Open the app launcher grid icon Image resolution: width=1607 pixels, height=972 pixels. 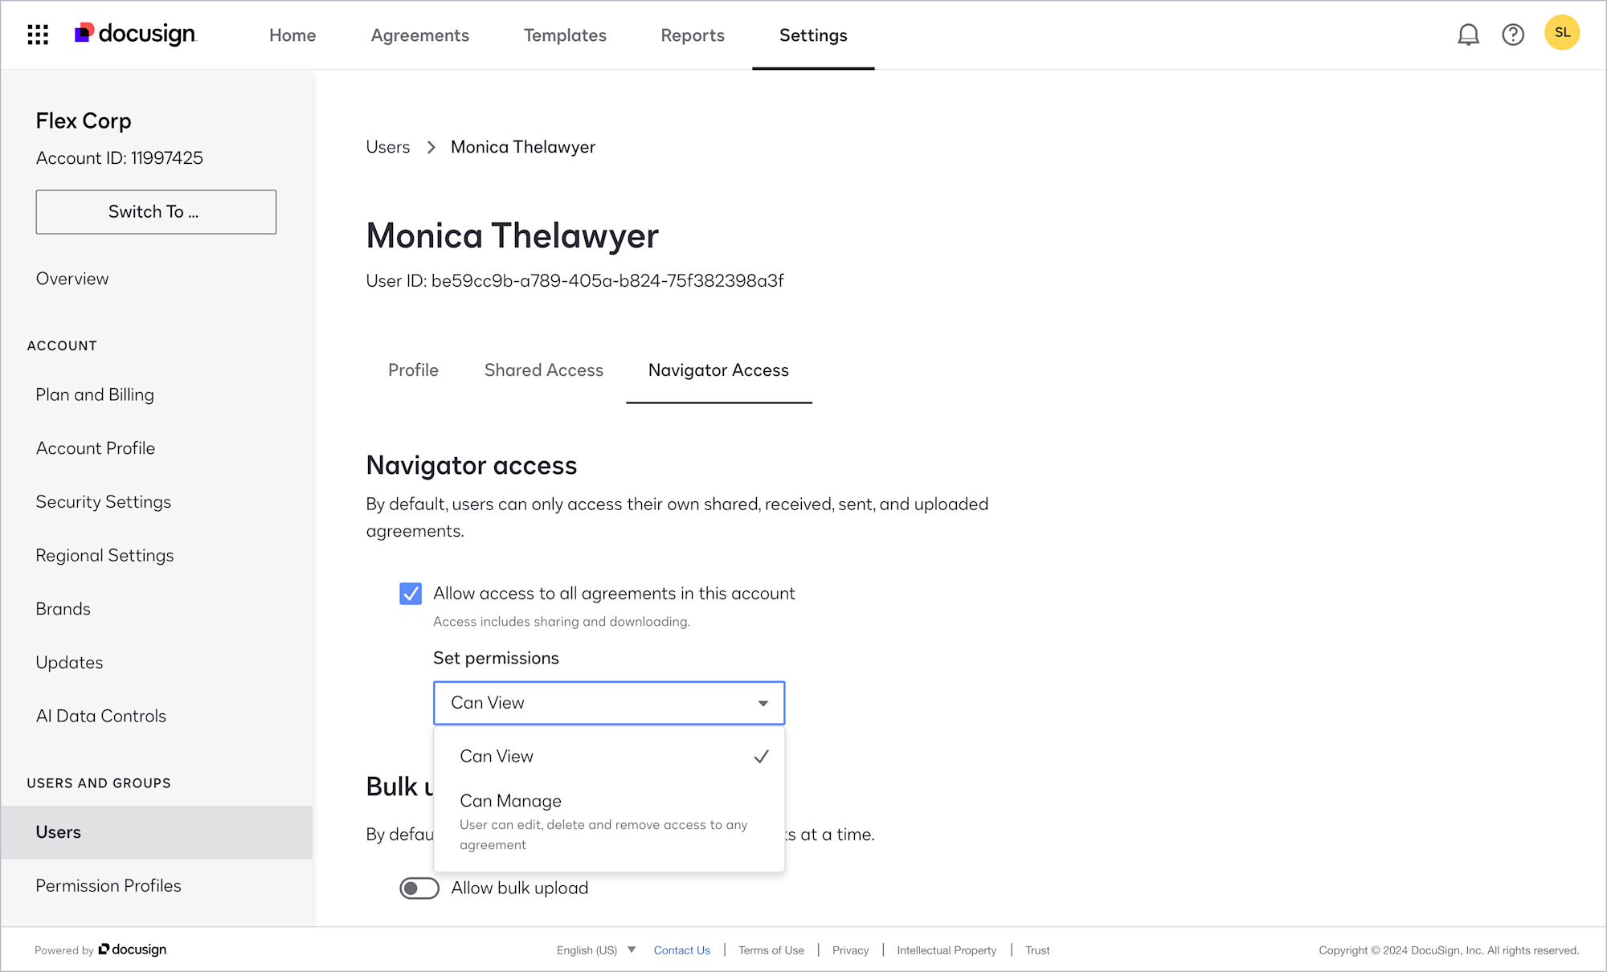point(37,35)
